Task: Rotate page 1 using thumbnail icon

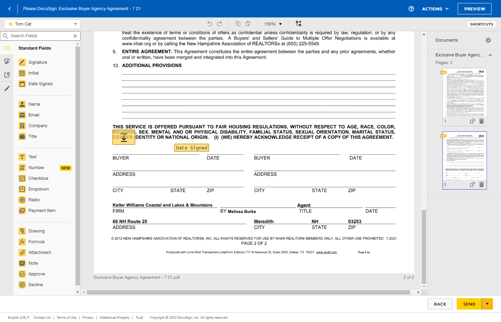Action: (x=472, y=121)
